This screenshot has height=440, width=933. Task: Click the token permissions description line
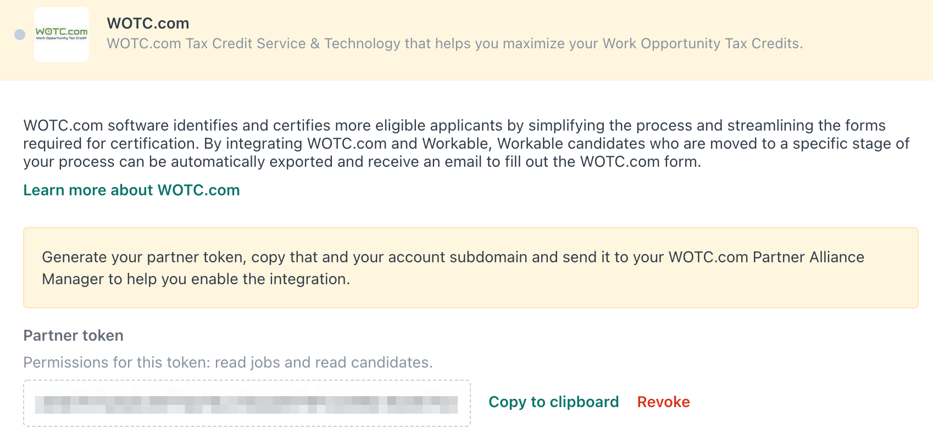tap(228, 362)
